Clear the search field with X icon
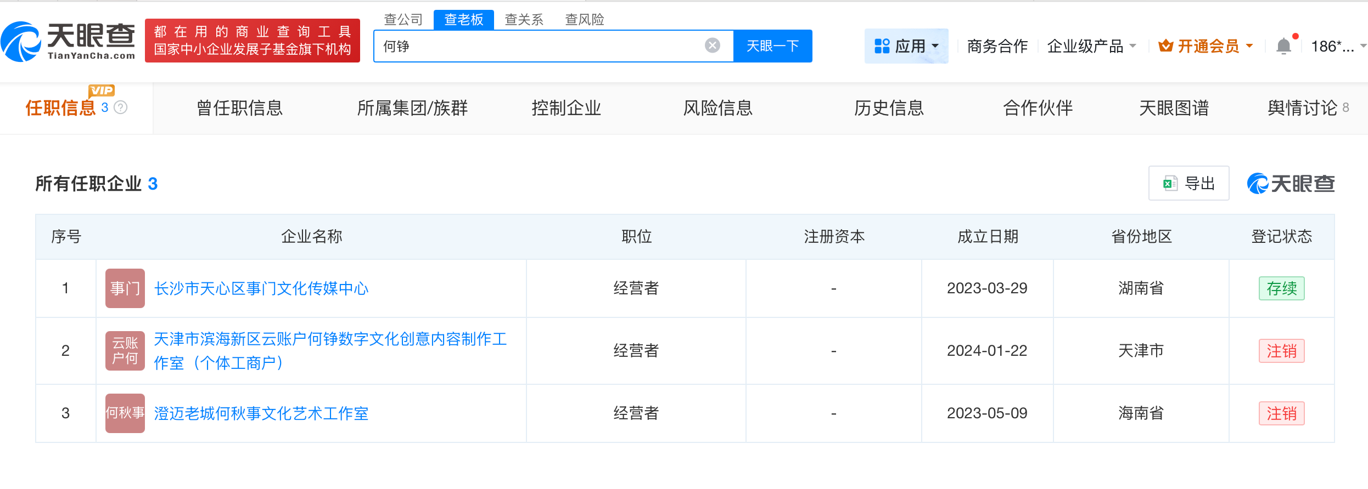Screen dimensions: 1368x489 point(713,46)
